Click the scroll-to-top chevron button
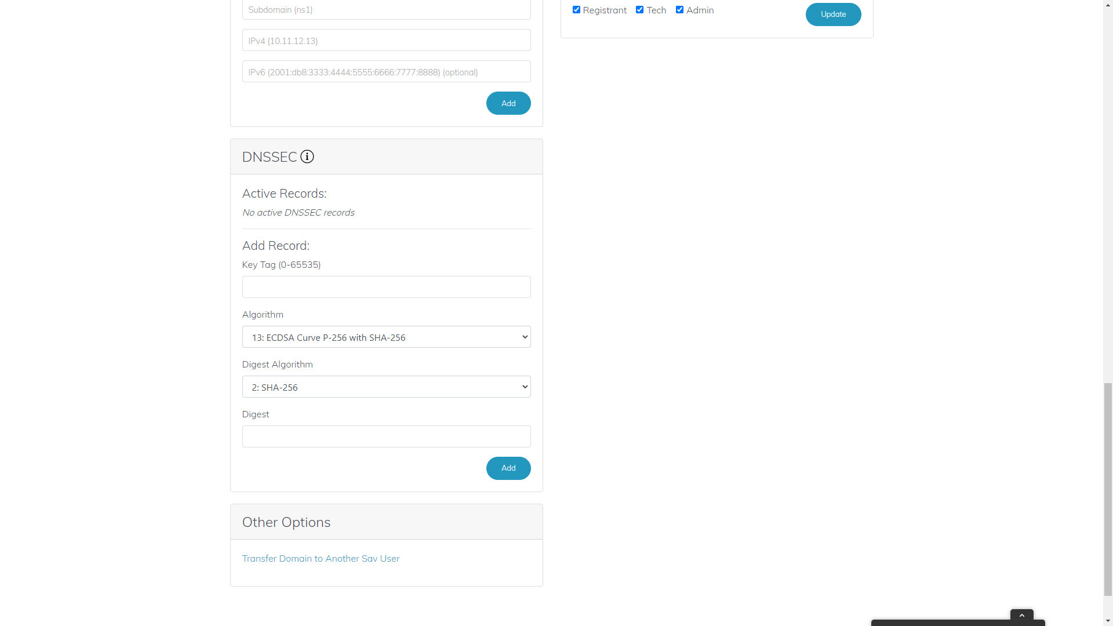1113x626 pixels. pyautogui.click(x=1021, y=616)
